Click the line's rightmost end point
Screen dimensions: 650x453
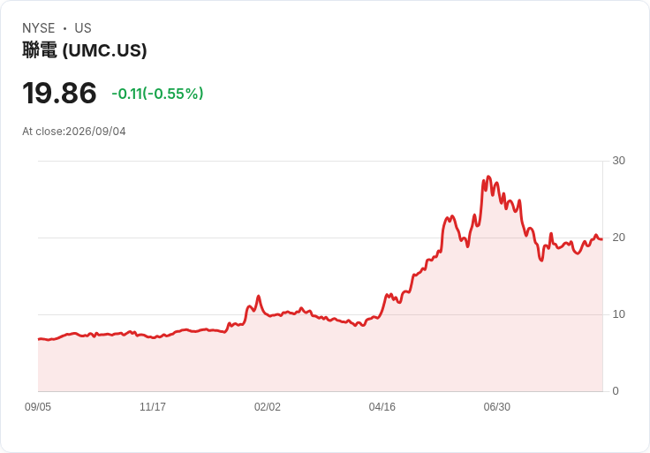tap(602, 239)
